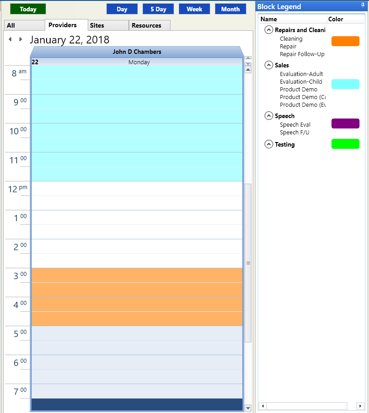Screen dimensions: 369x413
Task: Switch to Week view
Action: point(194,9)
